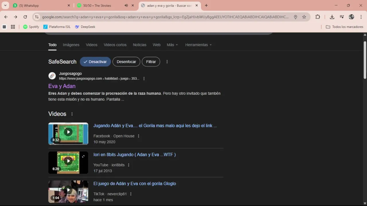View site information icon in address bar

(x=37, y=17)
